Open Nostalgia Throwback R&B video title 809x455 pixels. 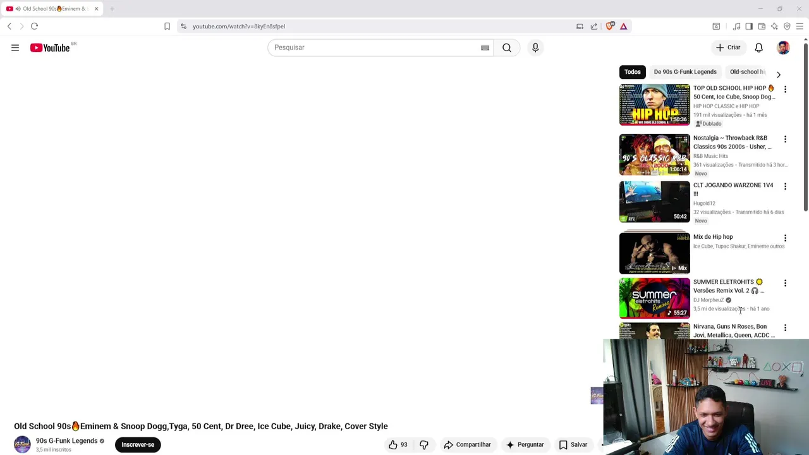(x=732, y=142)
